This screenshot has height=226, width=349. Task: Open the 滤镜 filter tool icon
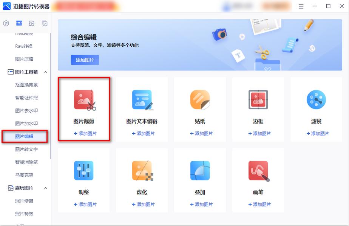coord(315,99)
